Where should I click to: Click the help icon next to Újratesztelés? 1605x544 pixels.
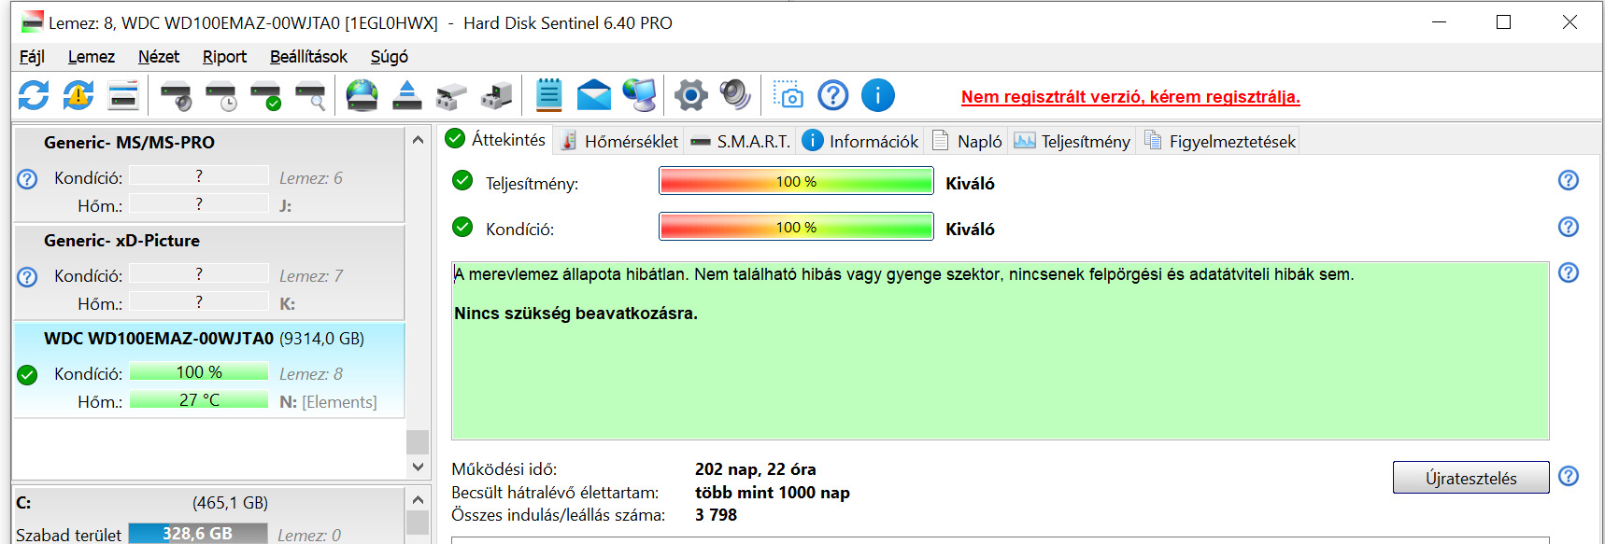[x=1569, y=476]
